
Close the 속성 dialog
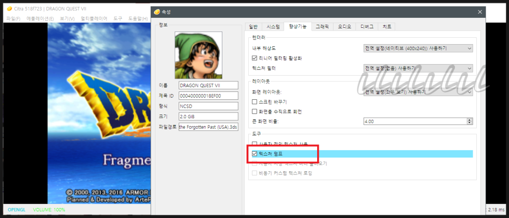coord(480,12)
